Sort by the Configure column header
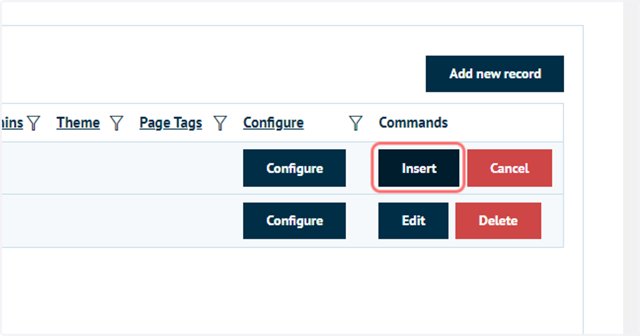640x336 pixels. click(274, 123)
